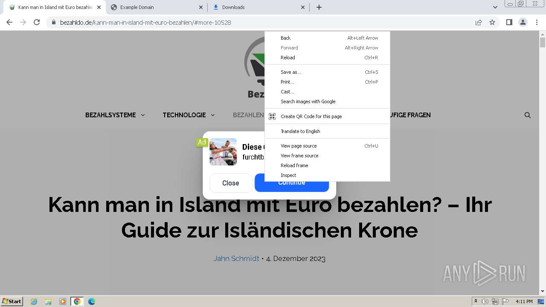Click the website search magnifier icon
Image resolution: width=546 pixels, height=307 pixels.
pos(528,115)
